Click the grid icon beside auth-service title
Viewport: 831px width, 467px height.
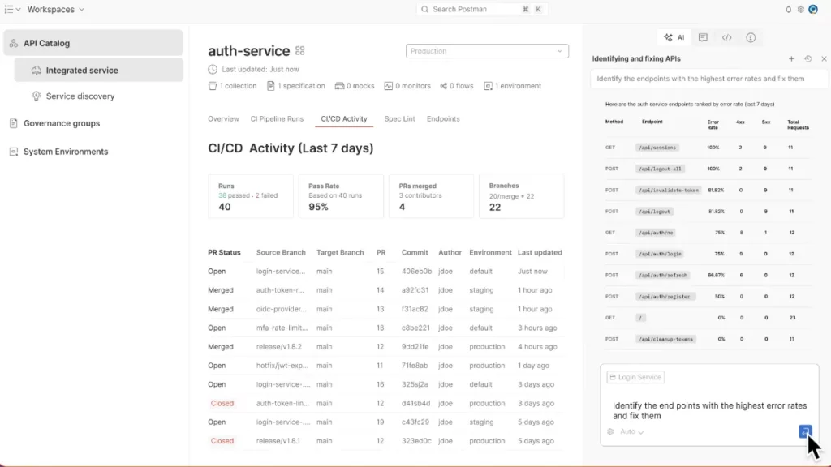pyautogui.click(x=300, y=51)
